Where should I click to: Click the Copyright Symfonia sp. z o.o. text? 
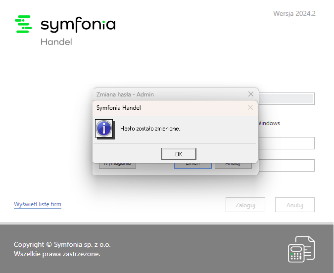tap(62, 244)
